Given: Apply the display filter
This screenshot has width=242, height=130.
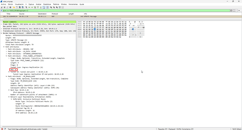Looking at the screenshot, I should point(234,11).
